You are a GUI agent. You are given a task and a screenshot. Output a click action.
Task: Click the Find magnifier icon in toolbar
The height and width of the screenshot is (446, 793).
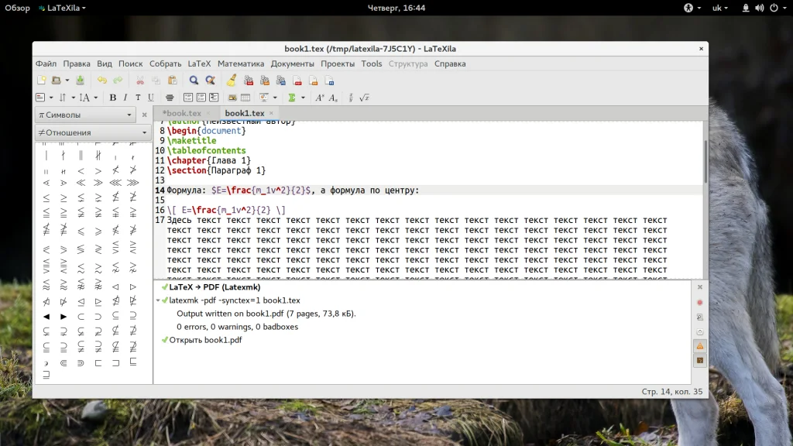[x=194, y=80]
